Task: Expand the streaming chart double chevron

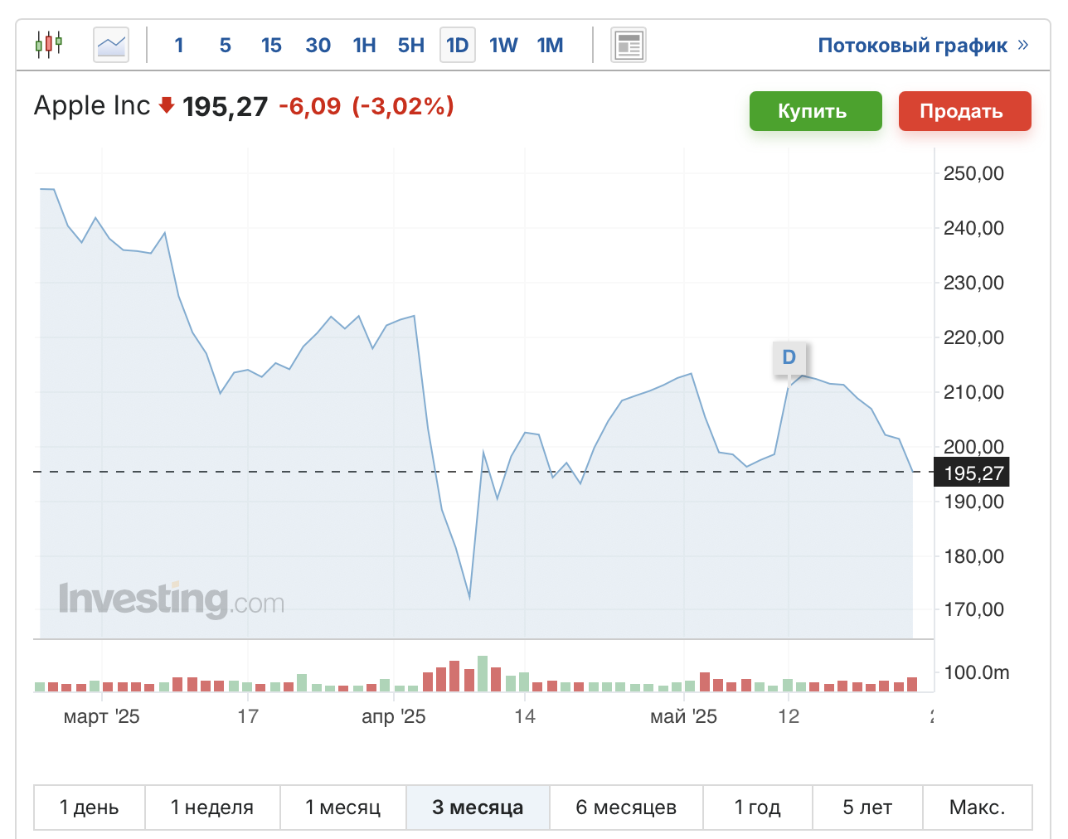Action: click(1023, 45)
